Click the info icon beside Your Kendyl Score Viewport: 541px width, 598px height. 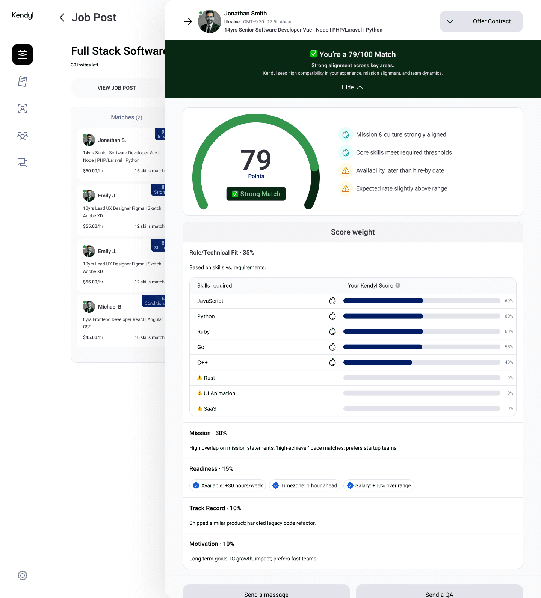tap(398, 285)
